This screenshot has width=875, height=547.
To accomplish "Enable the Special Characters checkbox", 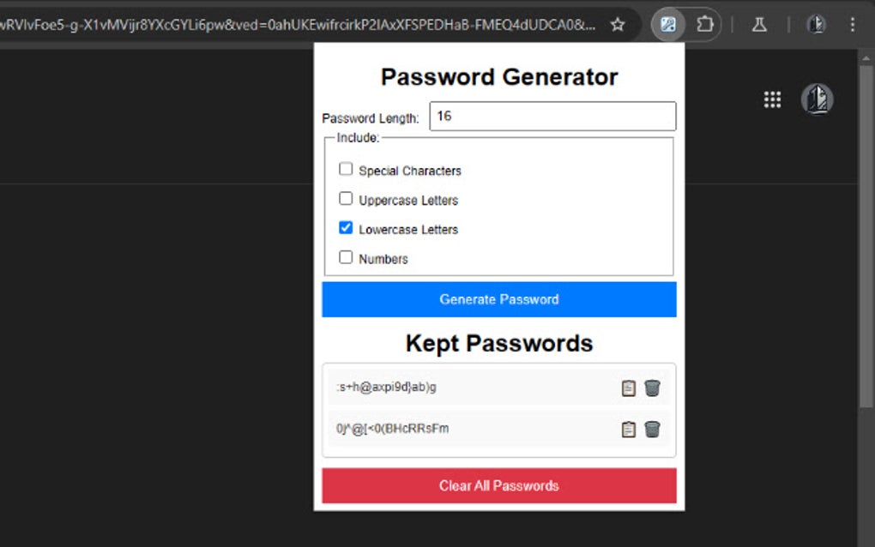I will 346,170.
